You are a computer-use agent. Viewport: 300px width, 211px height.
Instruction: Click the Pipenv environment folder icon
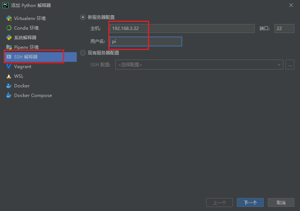[9, 47]
